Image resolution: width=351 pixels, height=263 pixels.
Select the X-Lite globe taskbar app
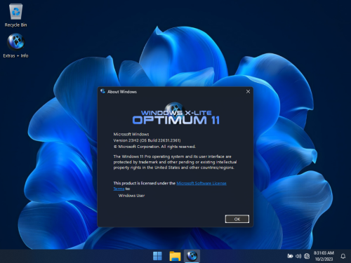tap(192, 256)
